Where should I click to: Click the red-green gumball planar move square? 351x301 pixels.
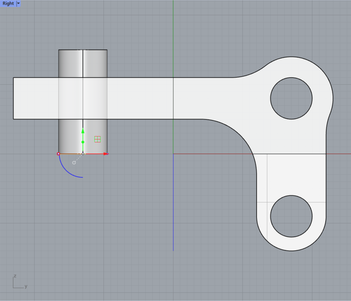click(98, 139)
